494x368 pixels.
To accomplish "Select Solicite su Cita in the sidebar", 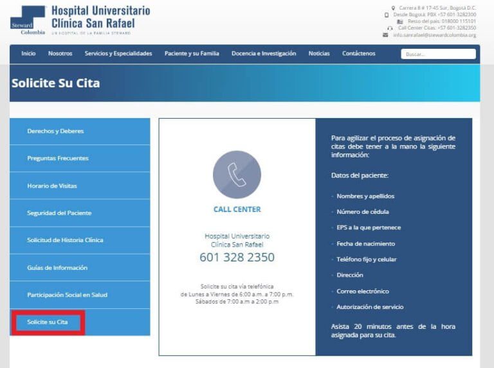I will tap(80, 322).
